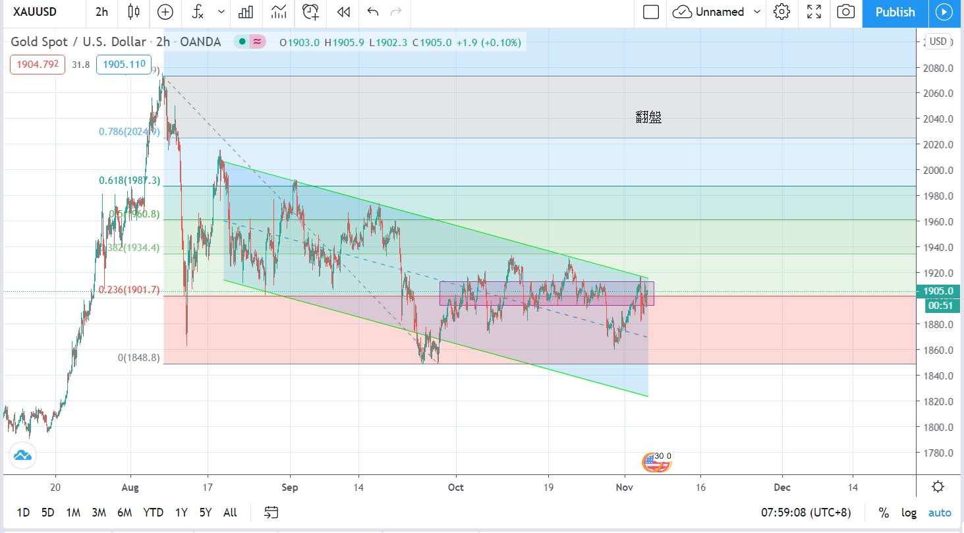964x533 pixels.
Task: Enter fullscreen mode
Action: [x=814, y=12]
